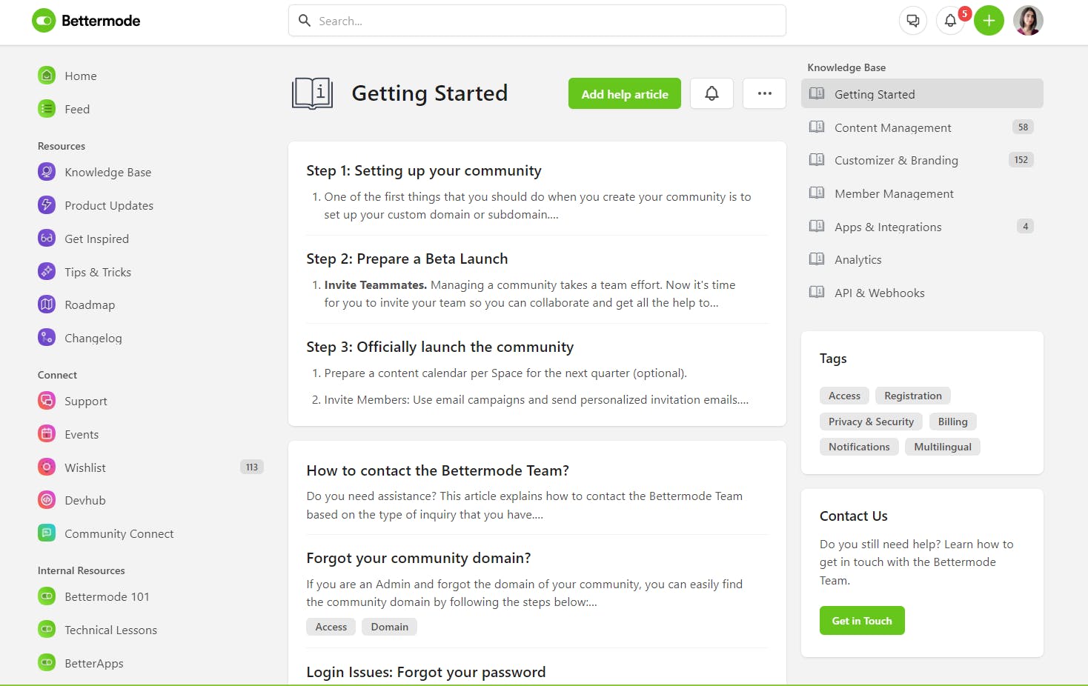Open the three-dots more options menu
This screenshot has height=686, width=1088.
[x=764, y=93]
